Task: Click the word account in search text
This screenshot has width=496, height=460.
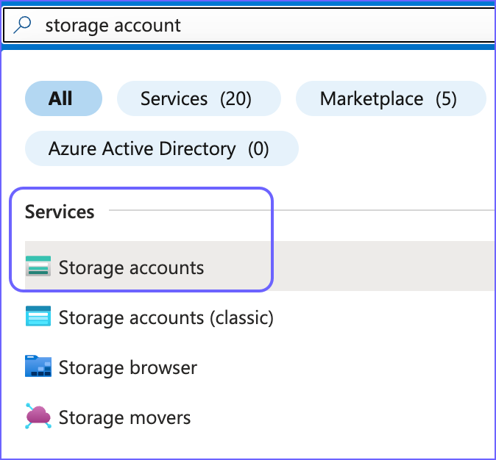Action: [147, 26]
